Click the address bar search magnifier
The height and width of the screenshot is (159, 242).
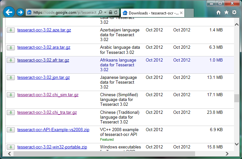pos(100,12)
